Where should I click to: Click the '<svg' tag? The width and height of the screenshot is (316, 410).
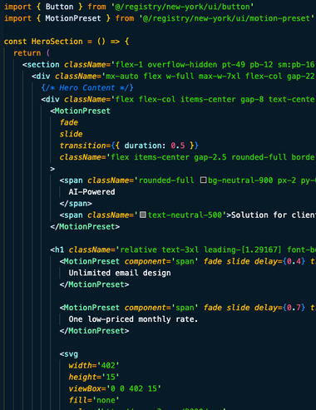click(x=69, y=354)
